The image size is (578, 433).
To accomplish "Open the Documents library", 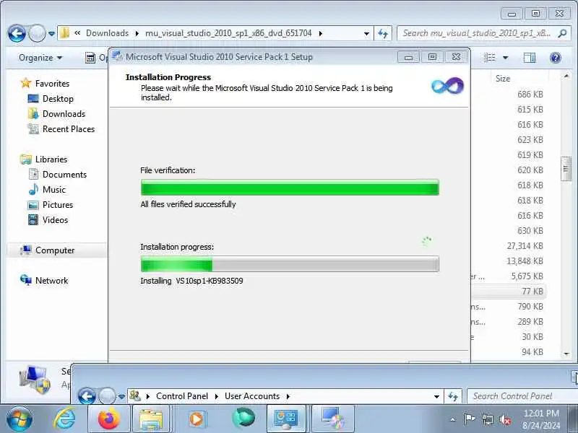I will [x=64, y=175].
